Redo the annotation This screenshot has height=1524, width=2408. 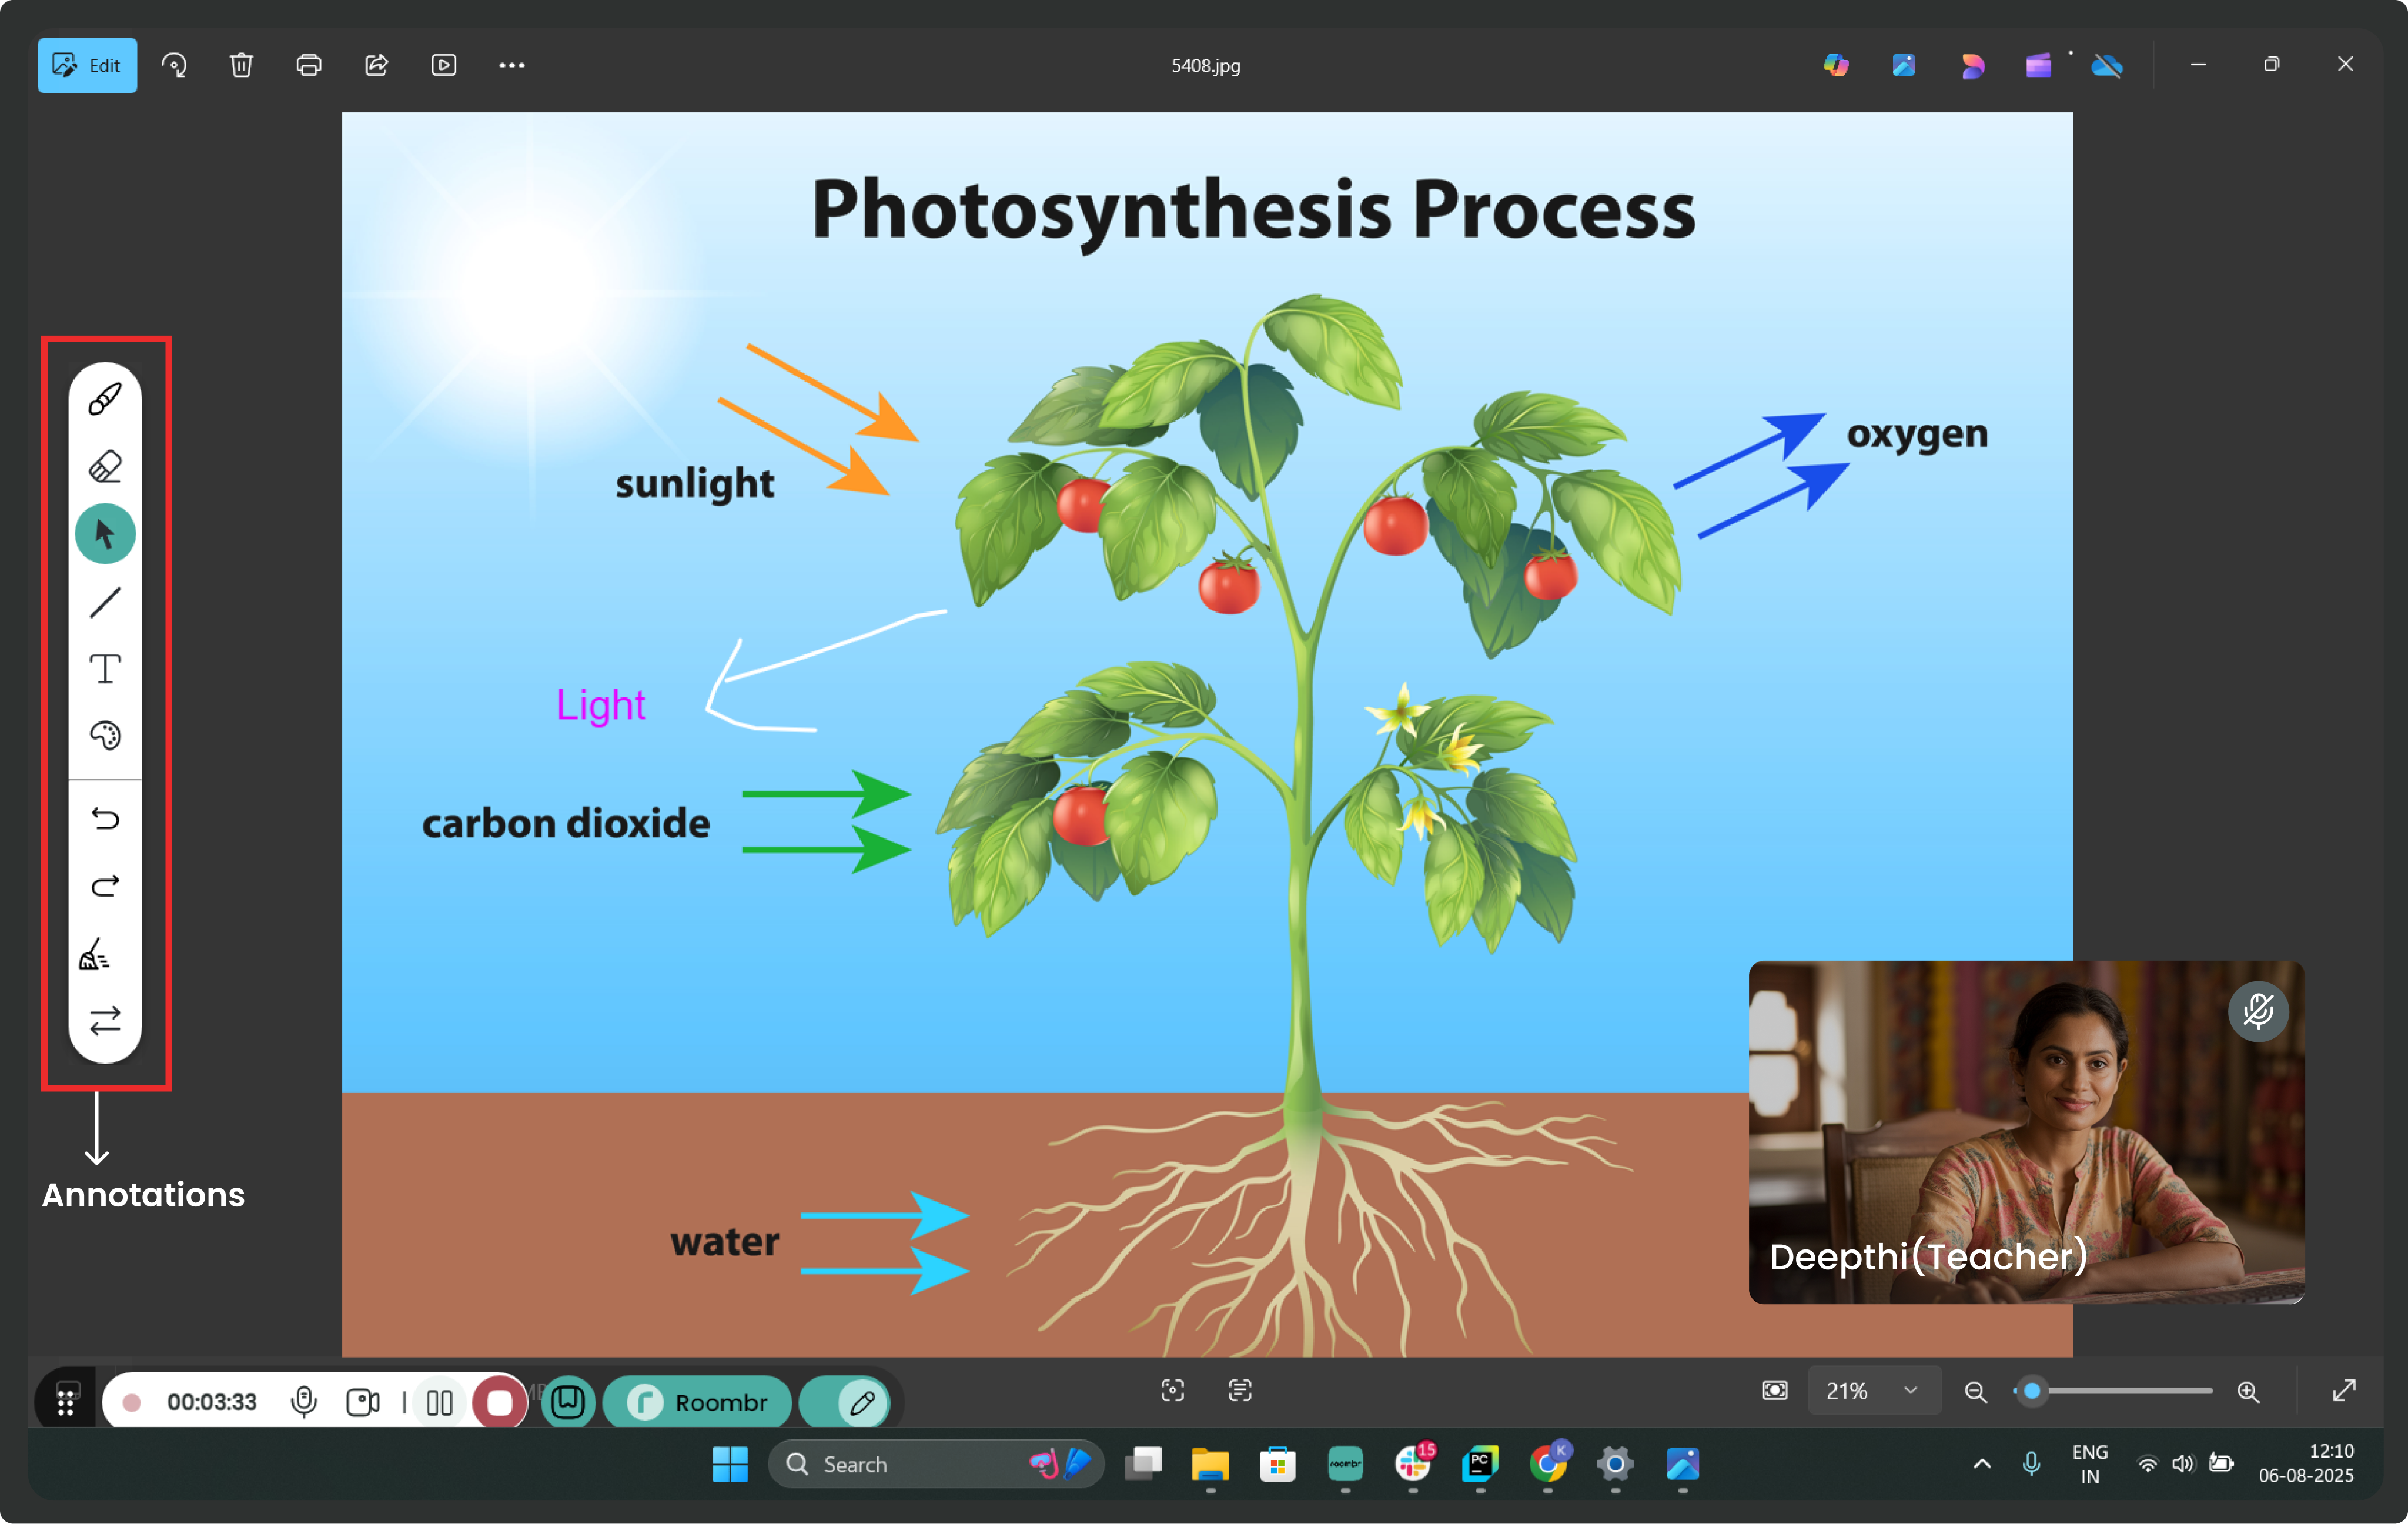105,886
